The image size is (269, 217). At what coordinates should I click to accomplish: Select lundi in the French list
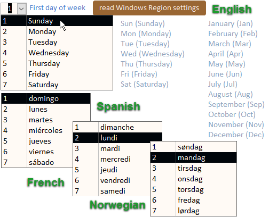[x=117, y=138]
